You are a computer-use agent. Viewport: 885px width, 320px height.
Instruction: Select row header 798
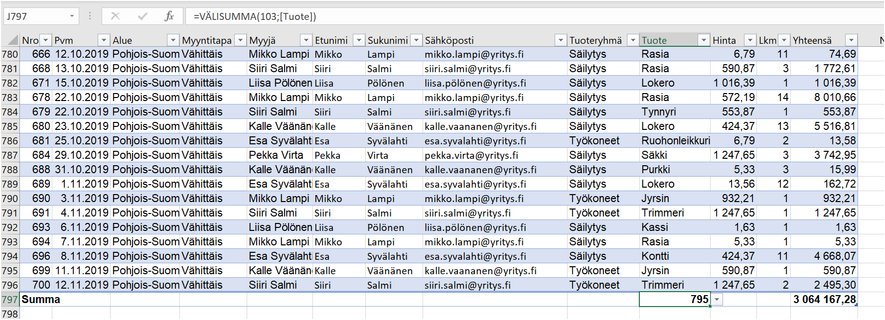tap(10, 314)
